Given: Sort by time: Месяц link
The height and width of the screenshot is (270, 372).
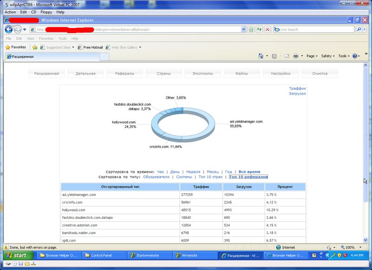Looking at the screenshot, I should [213, 172].
